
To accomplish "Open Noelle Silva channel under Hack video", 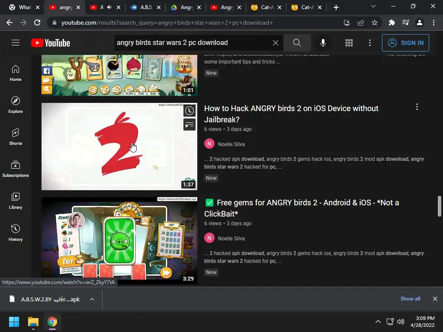I will (231, 144).
